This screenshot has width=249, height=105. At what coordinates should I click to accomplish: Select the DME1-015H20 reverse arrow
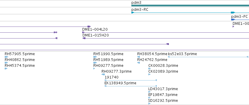tap(84, 38)
